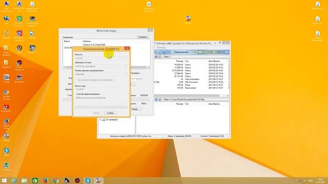Click left arrow of message log scrollbar
Screen dimensions: 328x184
[x=65, y=67]
